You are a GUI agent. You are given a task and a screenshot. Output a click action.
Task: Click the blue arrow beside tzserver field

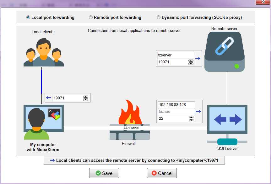tap(198, 58)
